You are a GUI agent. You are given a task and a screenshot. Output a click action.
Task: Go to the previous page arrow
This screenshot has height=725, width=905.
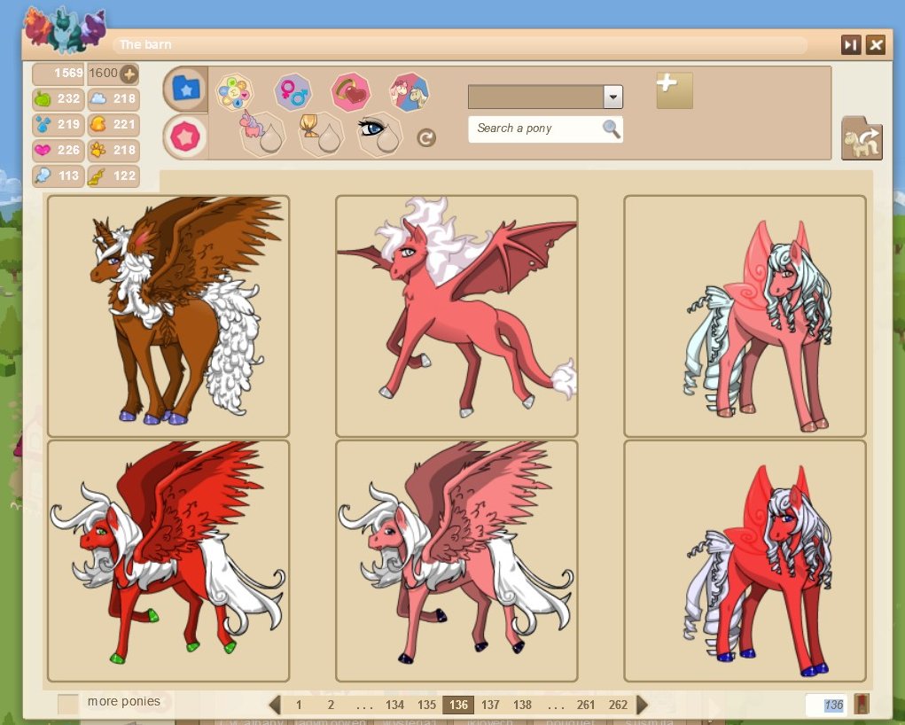(x=275, y=705)
